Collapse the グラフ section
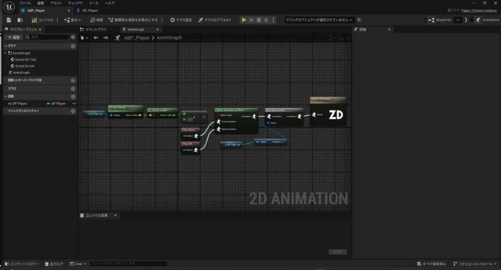 (x=6, y=46)
